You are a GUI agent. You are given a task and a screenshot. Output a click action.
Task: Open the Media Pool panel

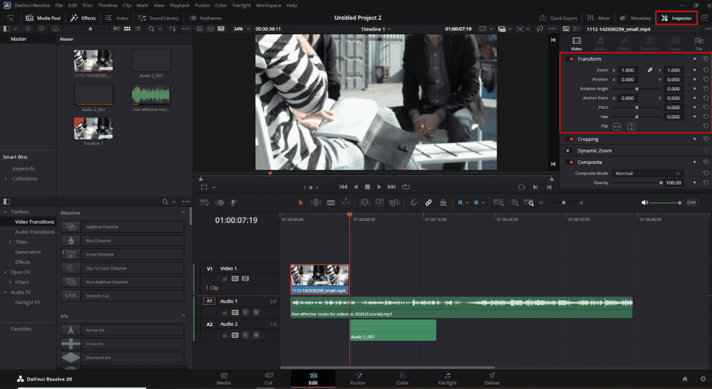click(x=43, y=18)
